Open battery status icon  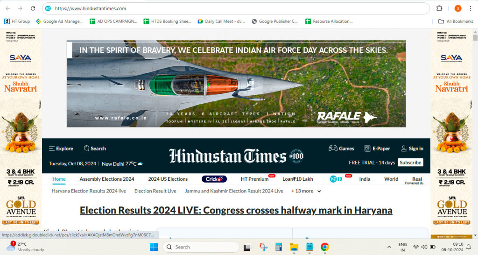[433, 247]
